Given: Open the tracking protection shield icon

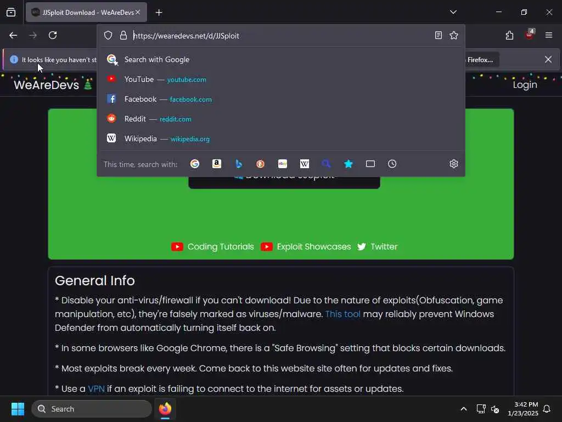Looking at the screenshot, I should pos(108,35).
